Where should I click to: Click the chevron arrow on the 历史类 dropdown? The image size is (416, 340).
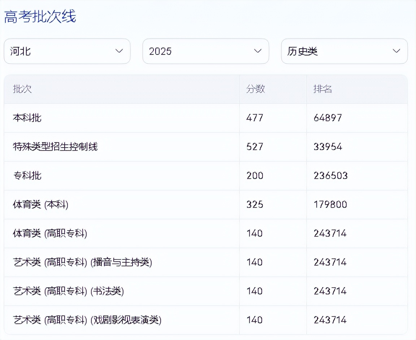pyautogui.click(x=396, y=51)
